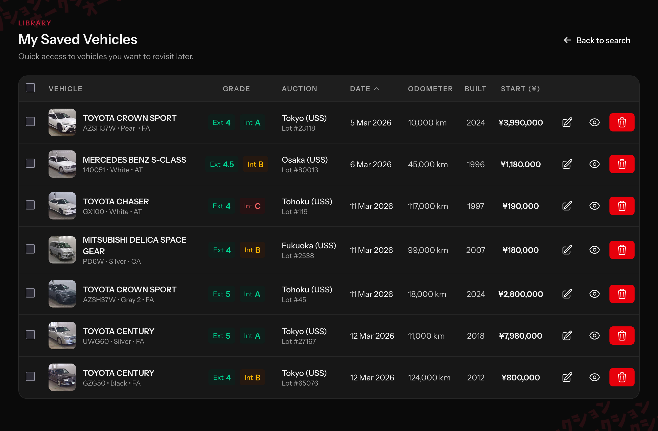
Task: View the Toyota Century Lot #65076
Action: pyautogui.click(x=594, y=377)
